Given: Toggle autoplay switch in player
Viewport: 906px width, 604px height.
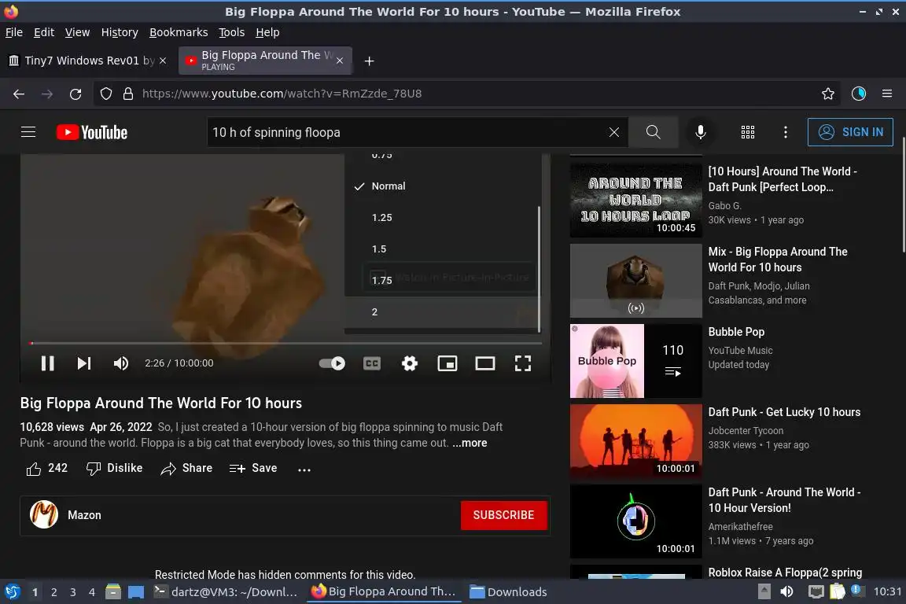Looking at the screenshot, I should 332,363.
